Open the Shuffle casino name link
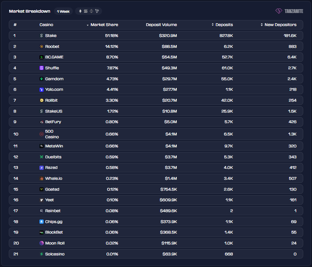312x267 pixels. tap(52, 68)
